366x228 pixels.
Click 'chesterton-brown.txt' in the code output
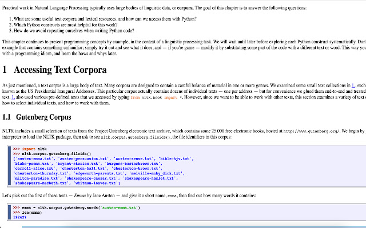click(x=136, y=169)
